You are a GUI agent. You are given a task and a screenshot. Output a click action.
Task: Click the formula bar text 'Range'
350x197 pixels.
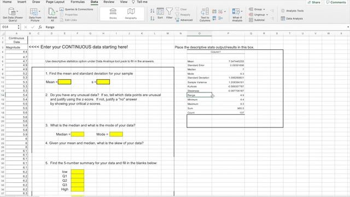click(50, 27)
